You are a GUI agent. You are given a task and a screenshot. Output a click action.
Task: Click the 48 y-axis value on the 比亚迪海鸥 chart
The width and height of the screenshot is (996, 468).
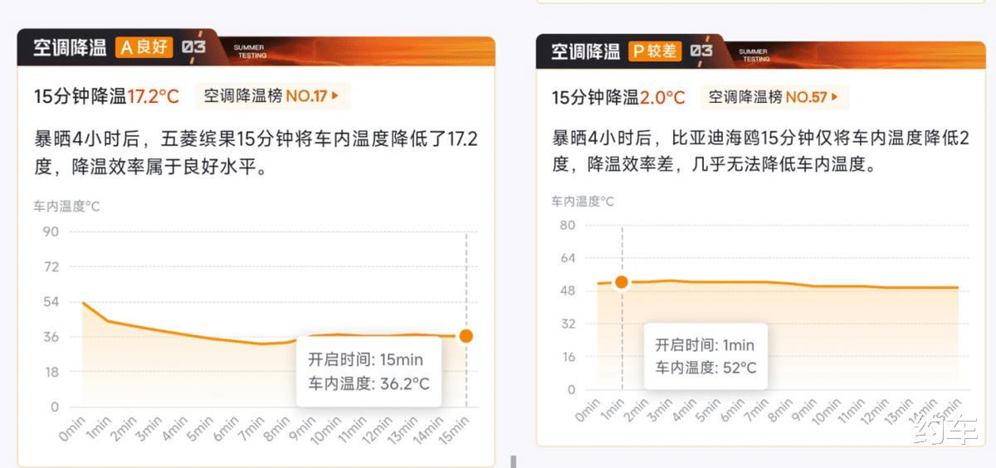click(568, 290)
